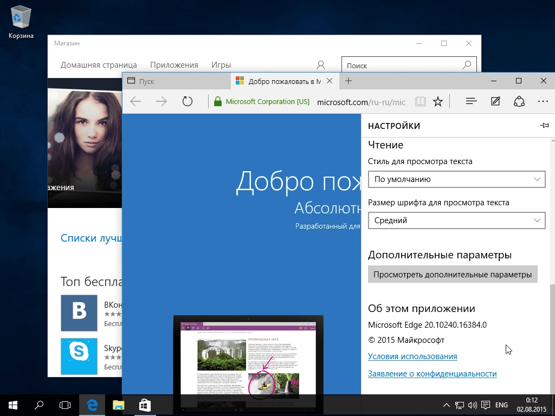This screenshot has width=555, height=416.
Task: Click Edge icon on taskbar
Action: point(92,405)
